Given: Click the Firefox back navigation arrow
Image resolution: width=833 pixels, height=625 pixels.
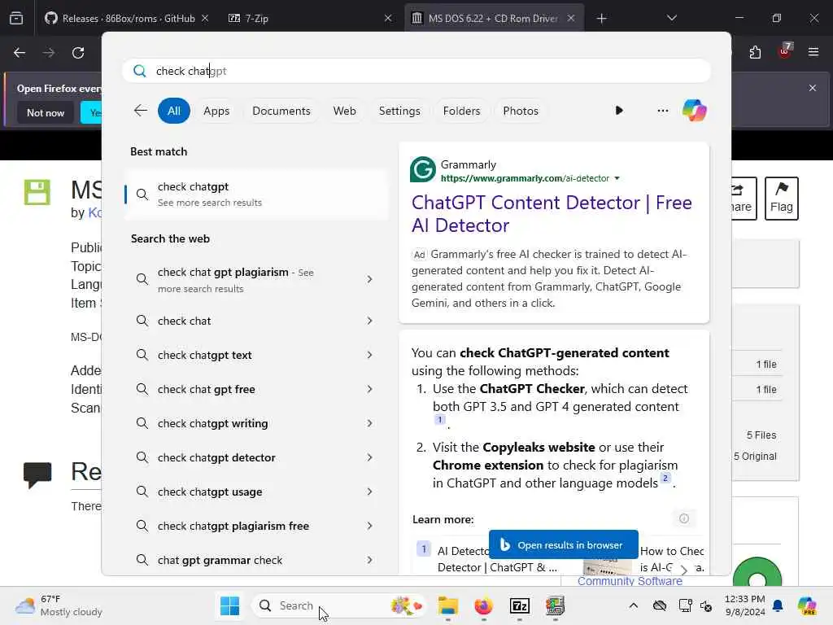Looking at the screenshot, I should tap(20, 53).
